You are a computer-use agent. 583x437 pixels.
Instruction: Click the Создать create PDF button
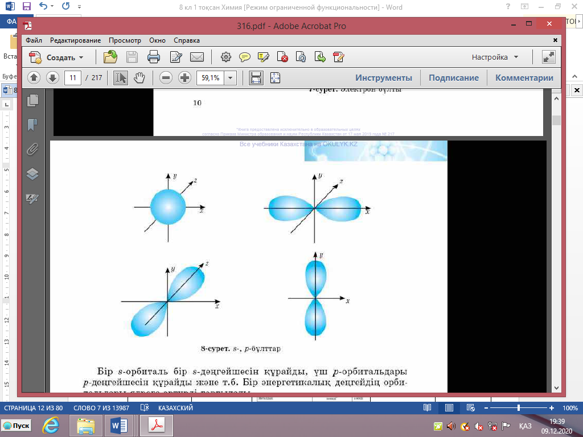(x=56, y=57)
